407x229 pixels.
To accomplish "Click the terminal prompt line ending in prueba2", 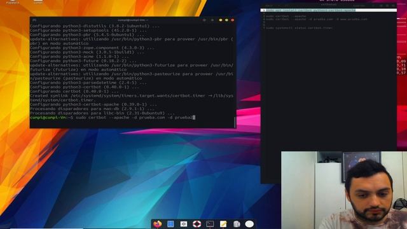I will point(113,118).
